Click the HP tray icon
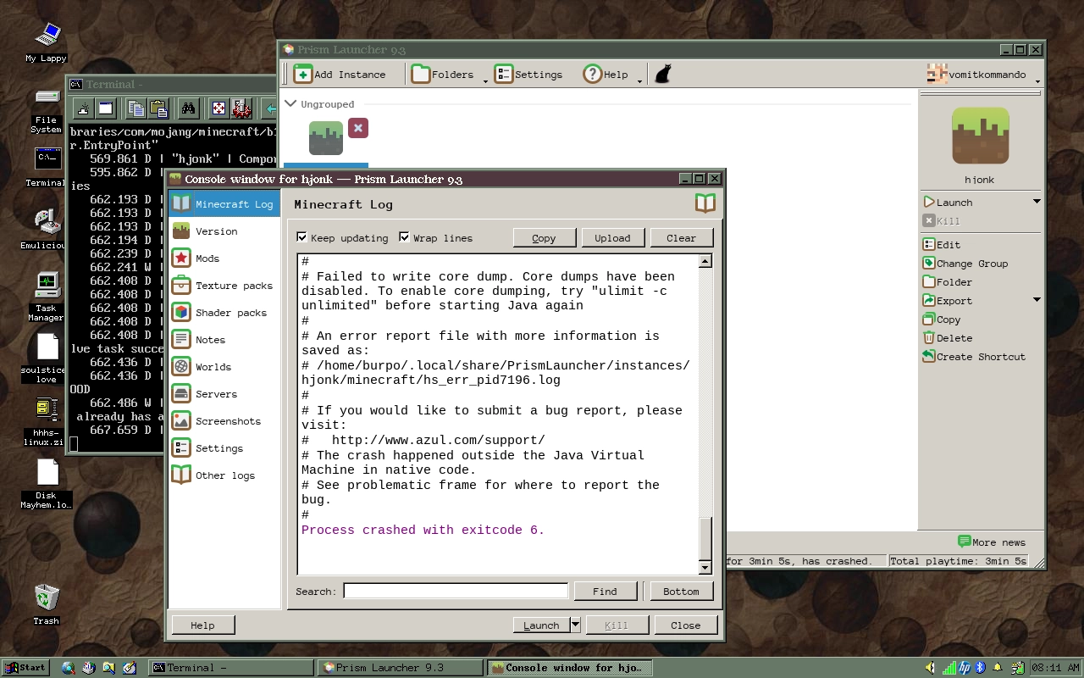 click(965, 668)
